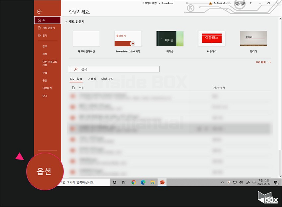Open the 인쇄 sidebar option
282x207 pixels.
click(45, 73)
